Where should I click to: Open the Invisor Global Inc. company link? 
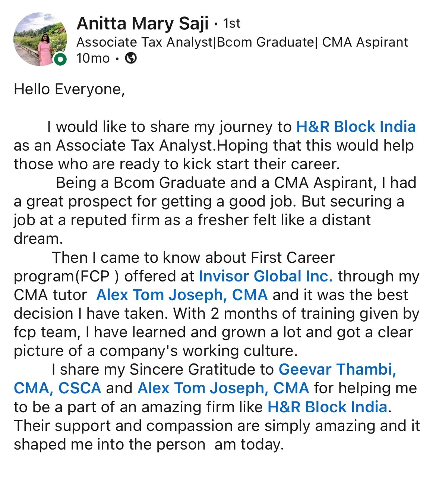point(266,276)
